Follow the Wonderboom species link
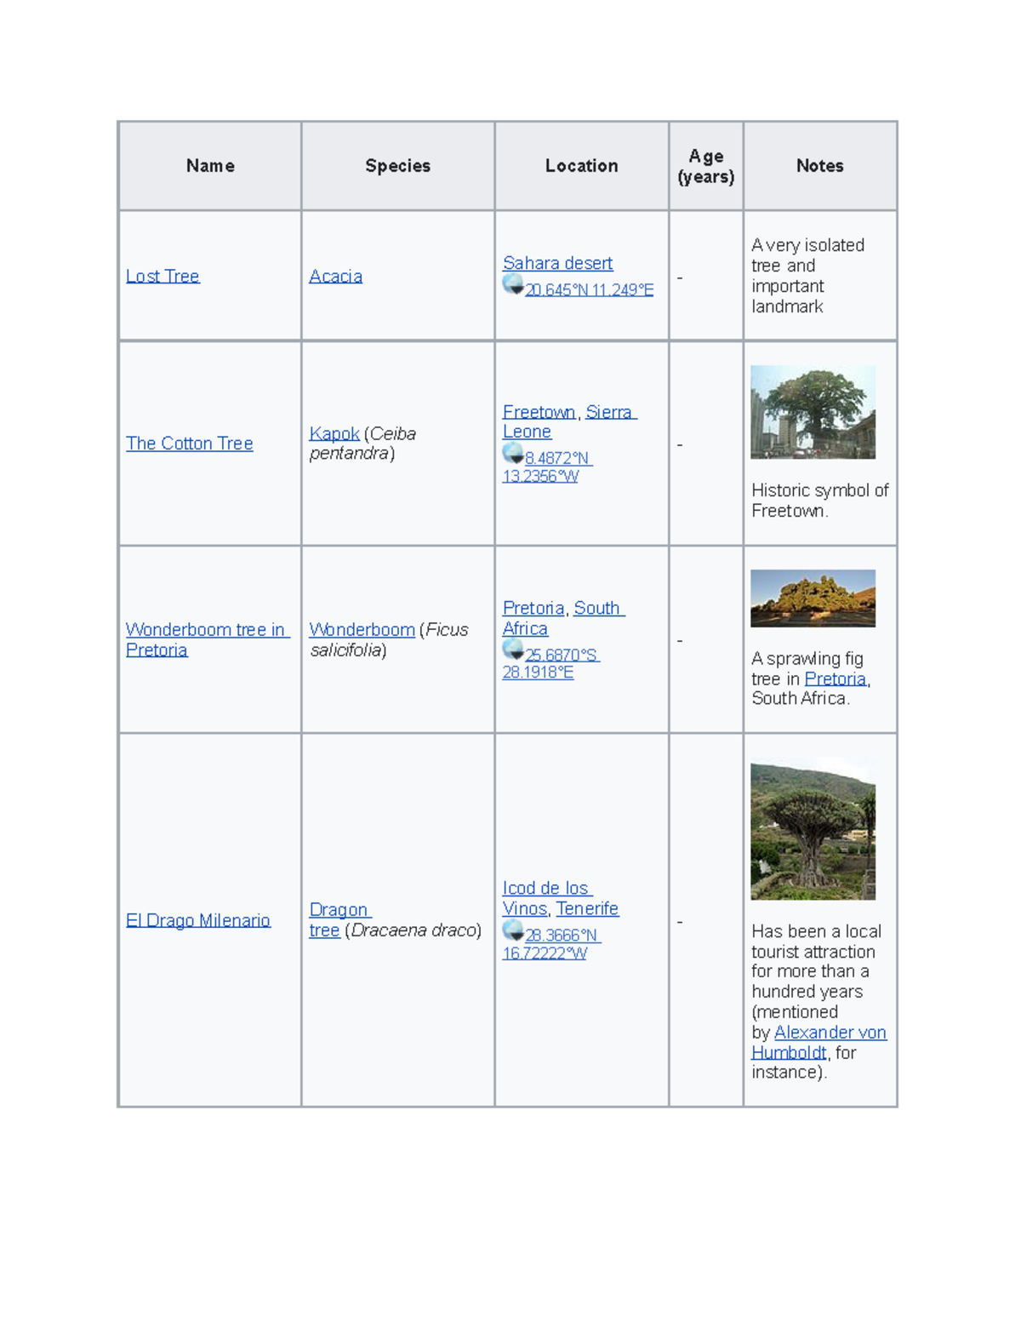Image resolution: width=1021 pixels, height=1322 pixels. coord(362,630)
